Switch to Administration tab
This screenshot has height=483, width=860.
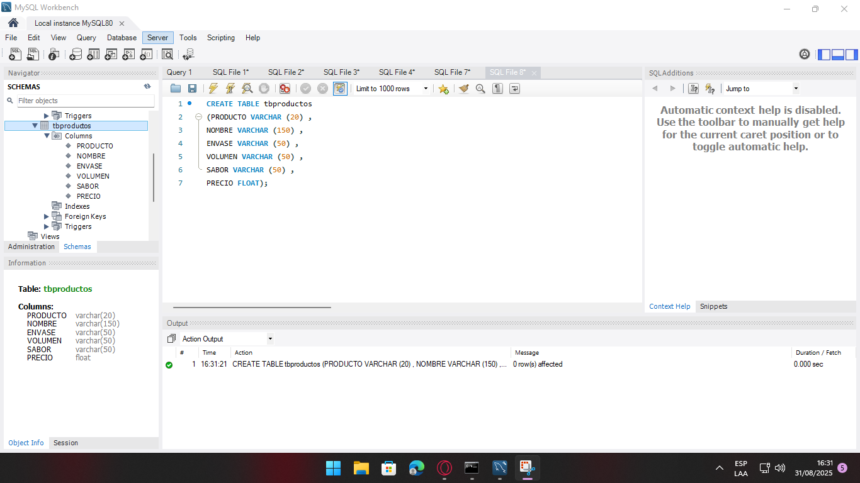(31, 247)
